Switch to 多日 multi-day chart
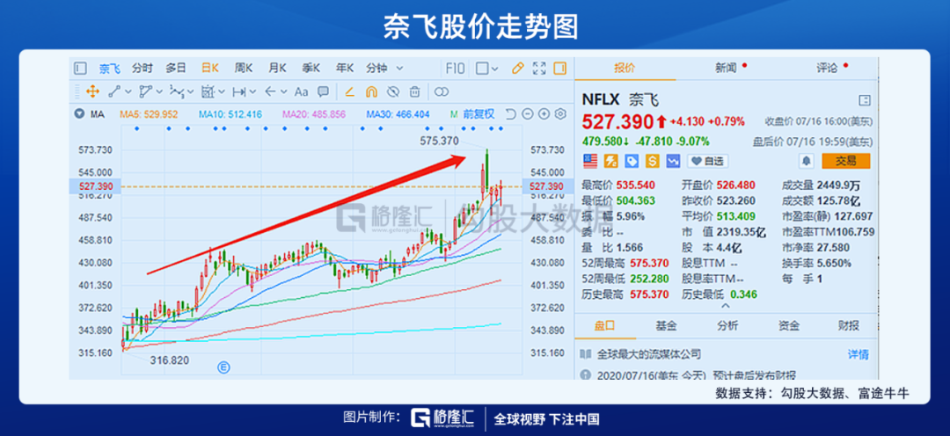 pyautogui.click(x=176, y=69)
